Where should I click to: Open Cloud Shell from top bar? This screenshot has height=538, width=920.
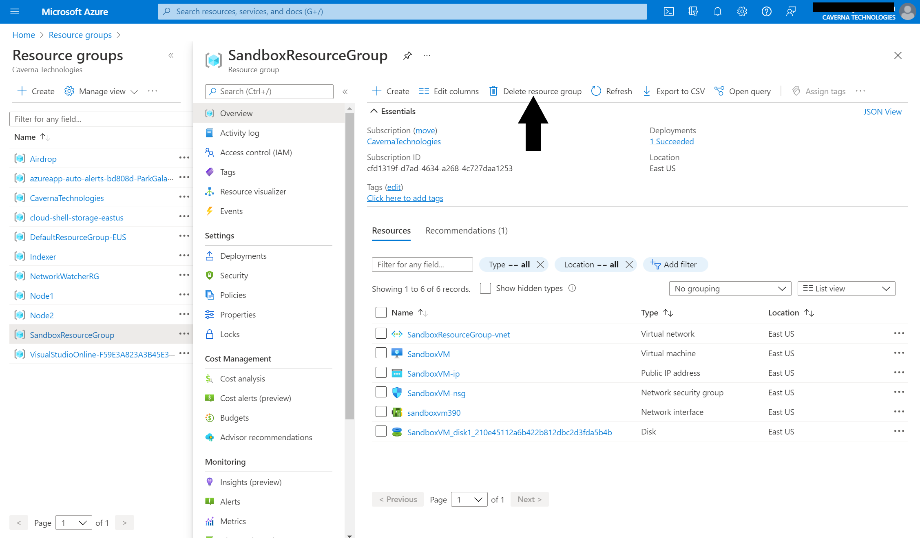click(669, 11)
